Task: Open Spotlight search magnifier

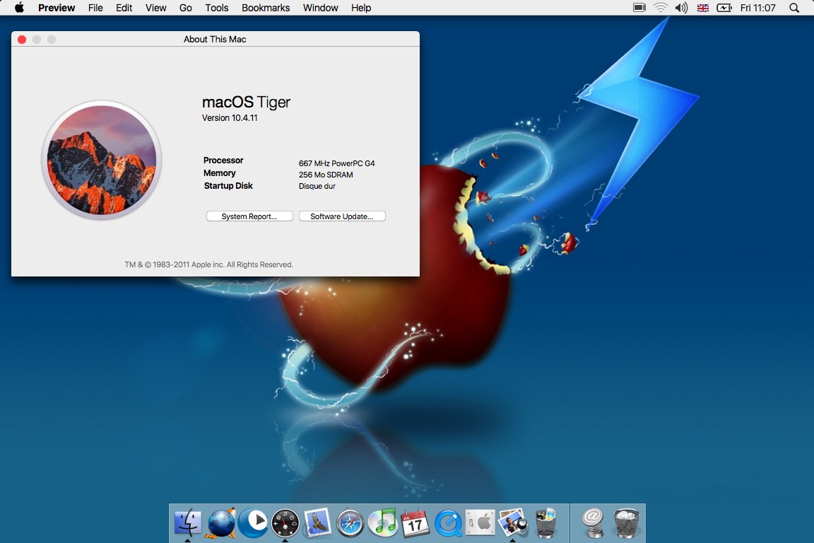Action: coord(794,8)
